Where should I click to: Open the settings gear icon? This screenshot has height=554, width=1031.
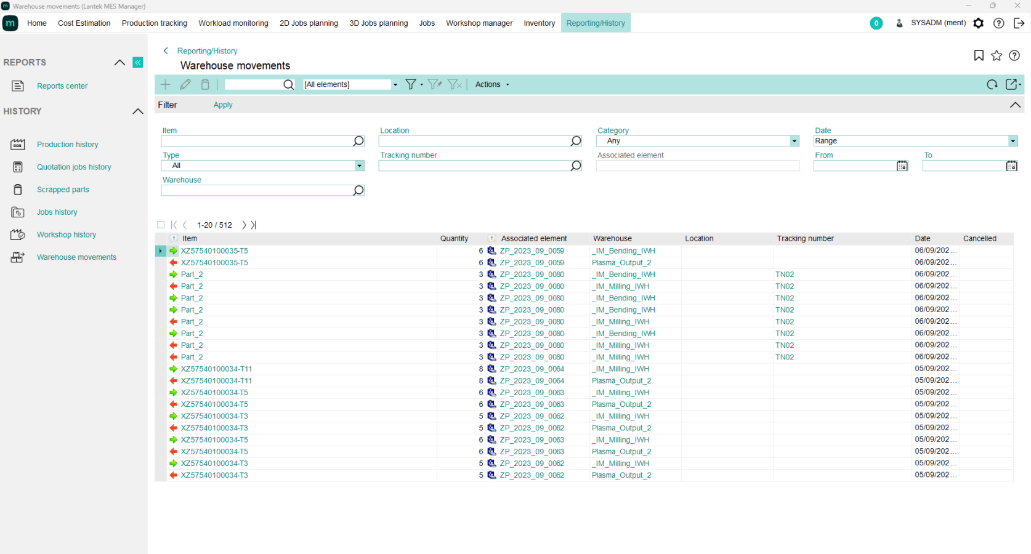pyautogui.click(x=978, y=23)
